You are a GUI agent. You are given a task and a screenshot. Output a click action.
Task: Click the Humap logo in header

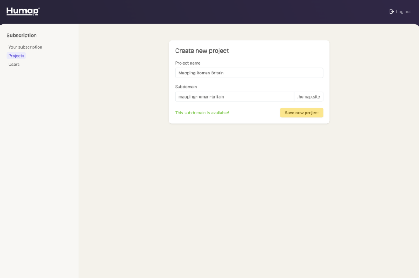pos(23,11)
